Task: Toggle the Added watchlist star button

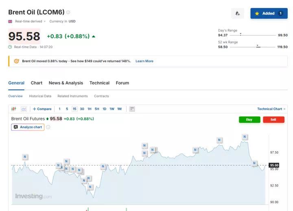Action: [x=269, y=13]
